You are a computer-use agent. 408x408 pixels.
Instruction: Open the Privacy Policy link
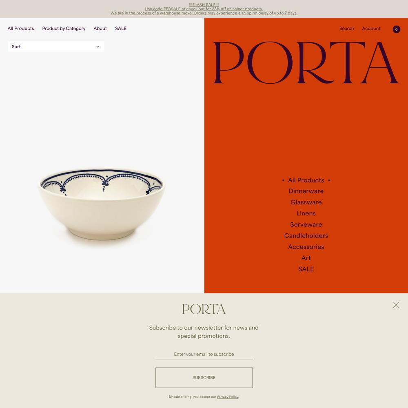click(228, 397)
